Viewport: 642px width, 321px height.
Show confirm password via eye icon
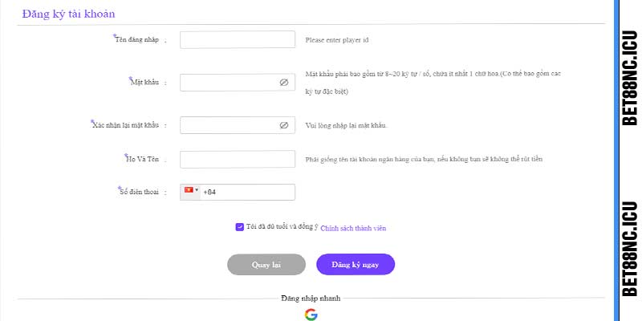(284, 125)
